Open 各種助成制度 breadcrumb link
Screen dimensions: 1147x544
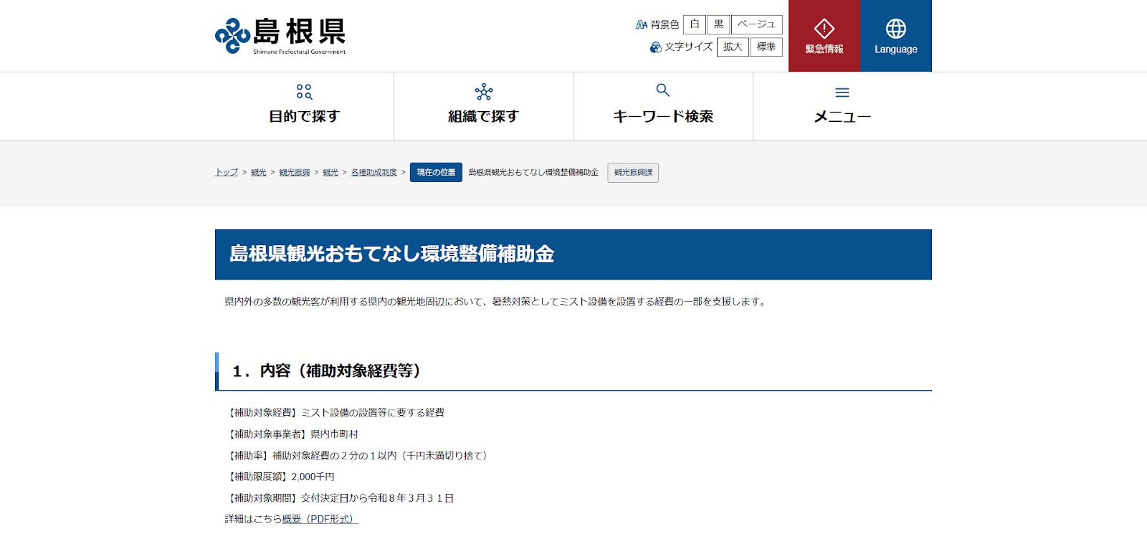[374, 172]
